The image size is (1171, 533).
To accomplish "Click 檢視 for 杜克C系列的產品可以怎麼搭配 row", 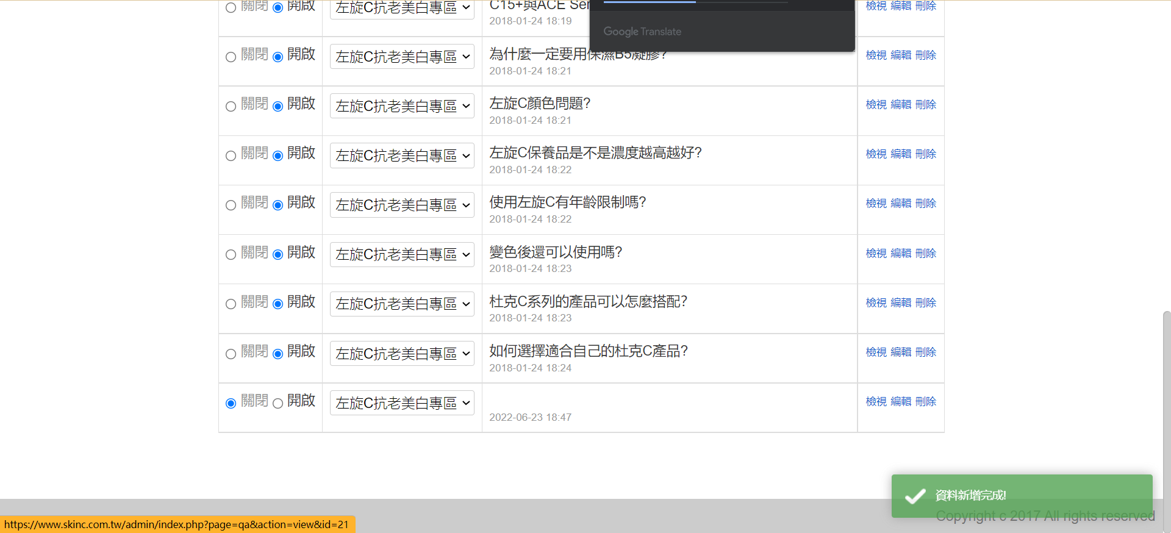I will (x=876, y=303).
